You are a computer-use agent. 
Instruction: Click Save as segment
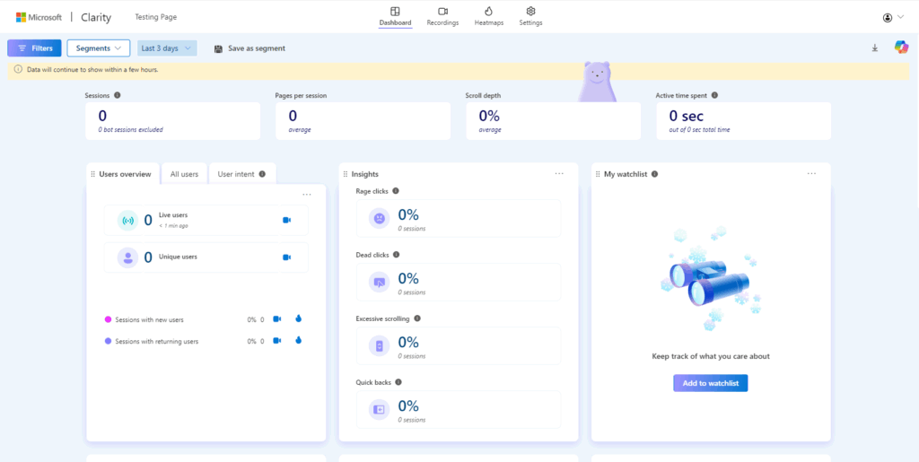tap(249, 48)
